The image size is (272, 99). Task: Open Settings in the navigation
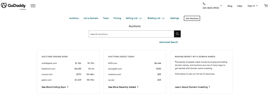click(x=175, y=18)
